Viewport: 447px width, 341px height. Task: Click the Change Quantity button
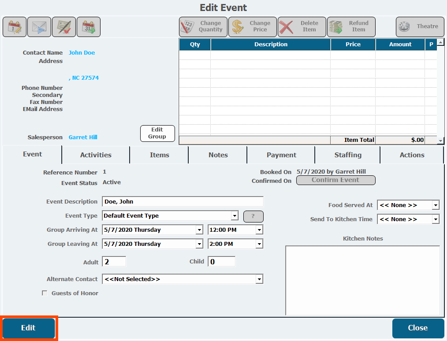[203, 27]
